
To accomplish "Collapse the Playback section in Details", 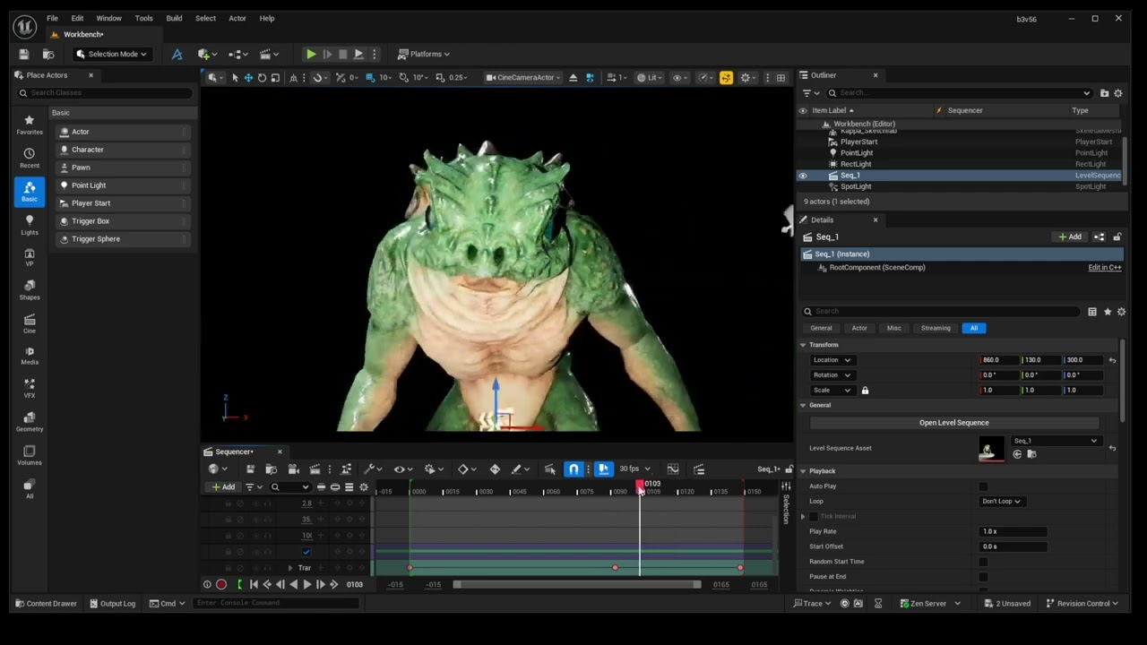I will 803,471.
